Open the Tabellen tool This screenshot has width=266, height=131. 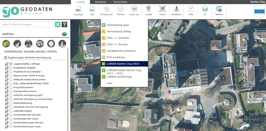coord(219,10)
